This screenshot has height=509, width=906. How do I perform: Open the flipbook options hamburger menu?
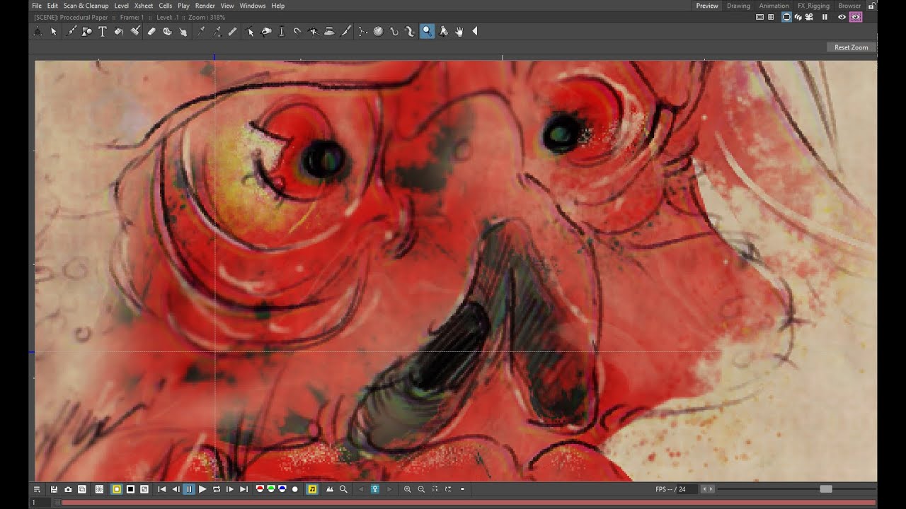(x=37, y=489)
